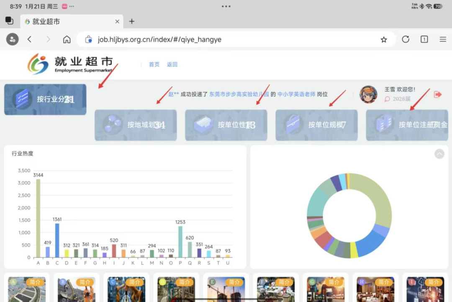This screenshot has height=302, width=452.
Task: Click the browser home icon
Action: pos(67,39)
